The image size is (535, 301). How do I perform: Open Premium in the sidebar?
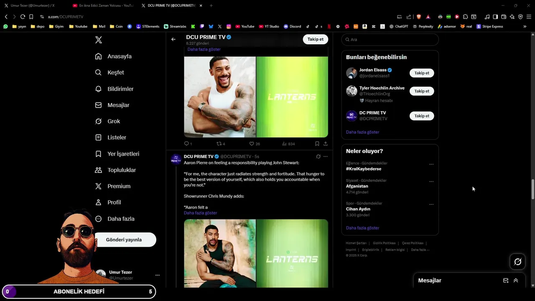point(113,186)
